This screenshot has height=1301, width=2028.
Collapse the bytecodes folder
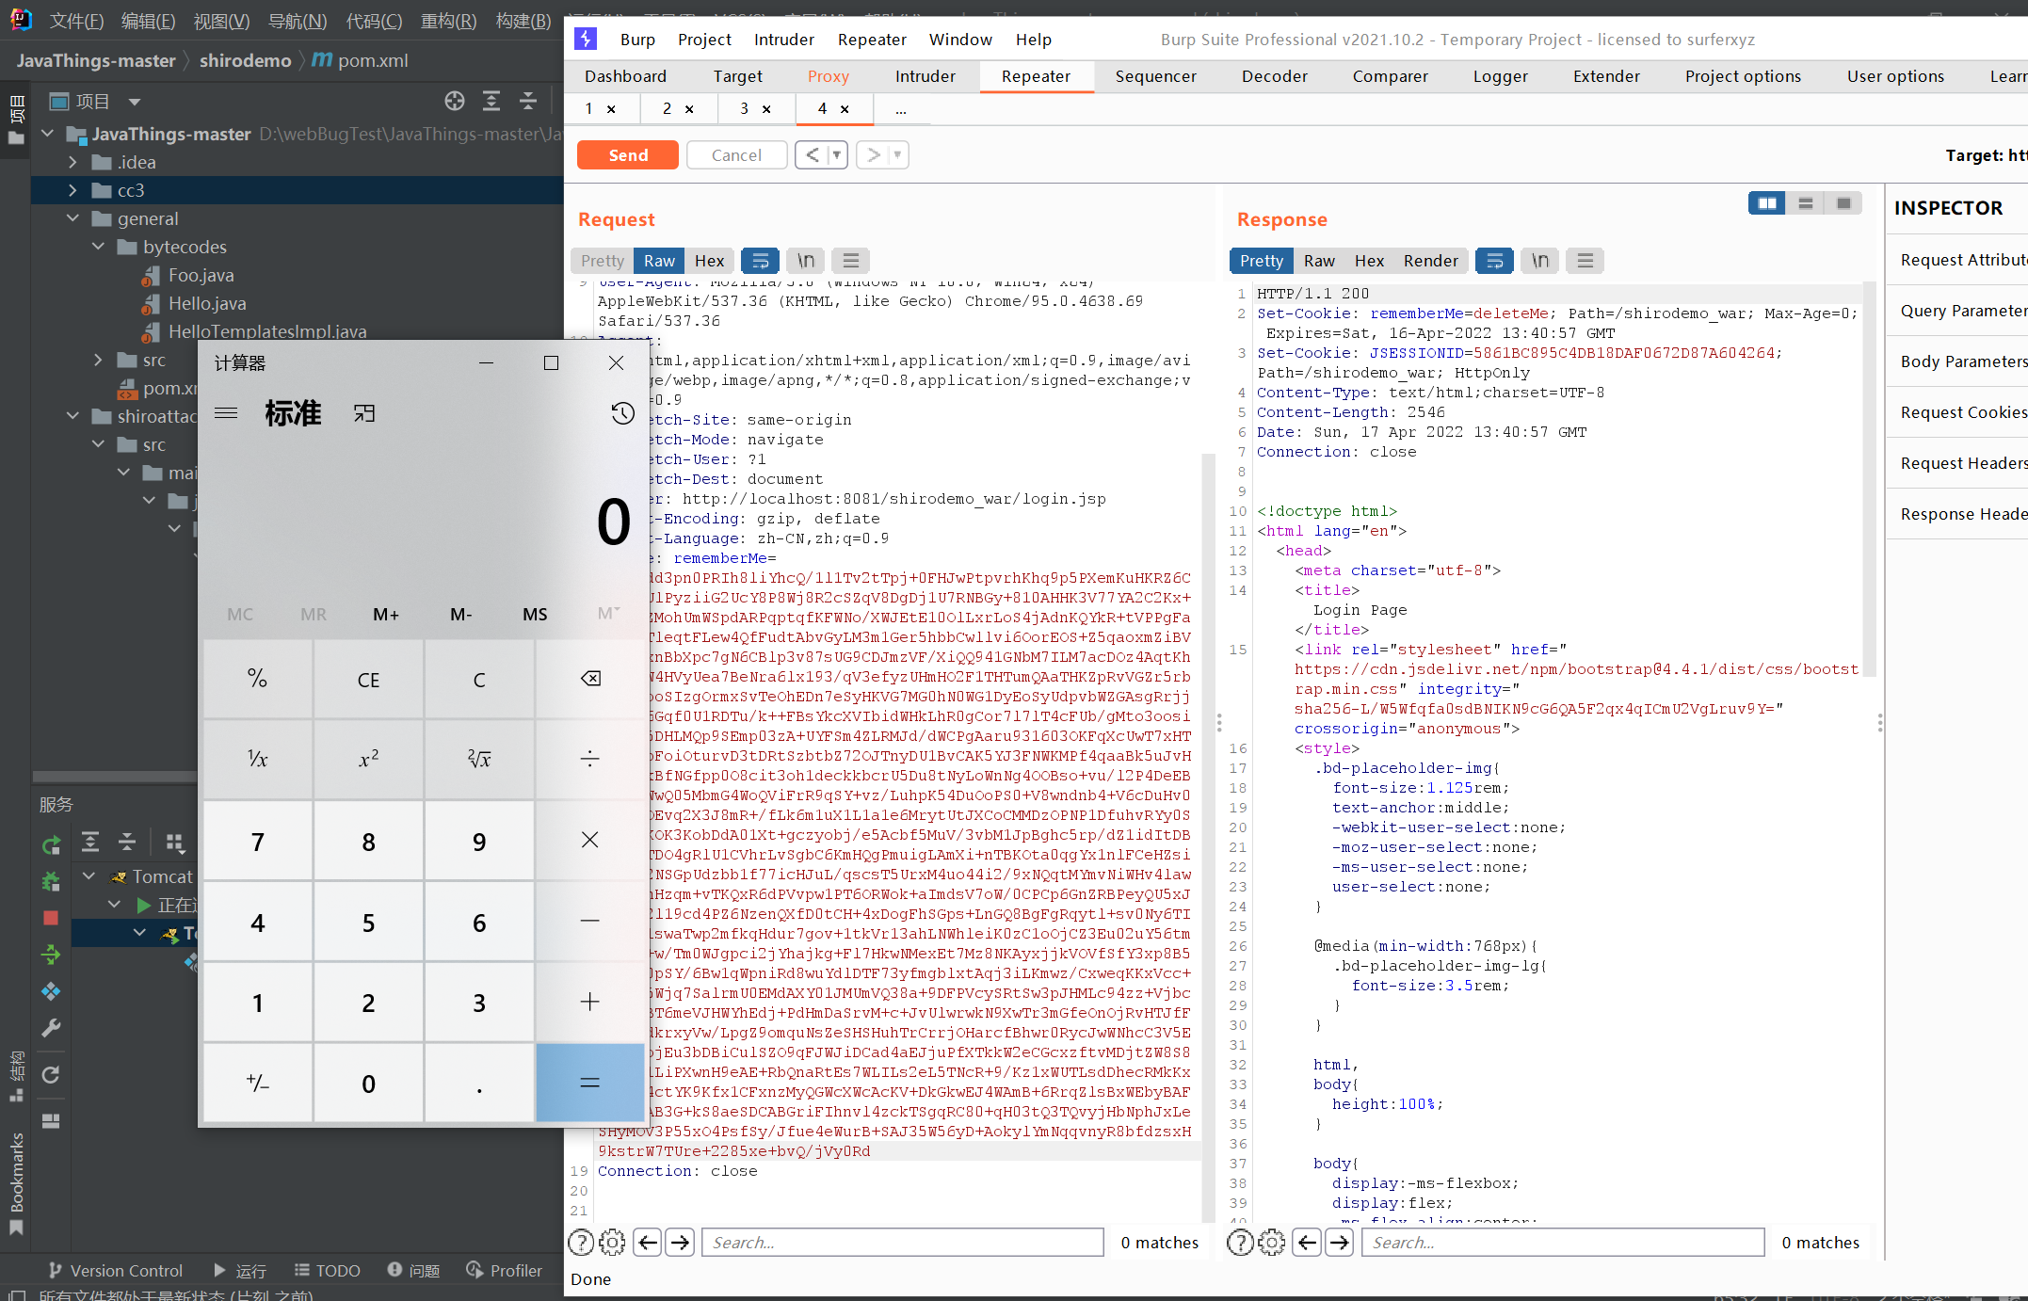tap(98, 247)
